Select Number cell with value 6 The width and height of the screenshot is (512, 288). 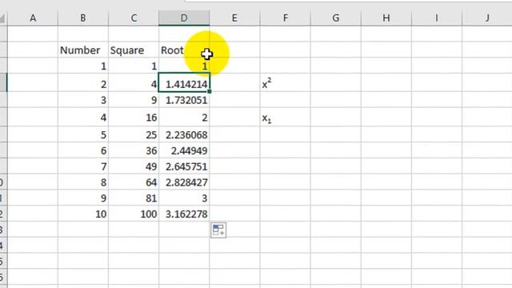click(x=83, y=150)
